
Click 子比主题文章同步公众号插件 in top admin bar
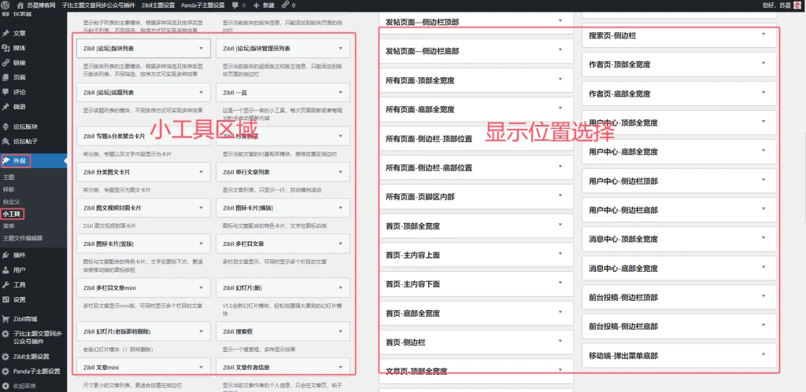tap(97, 5)
